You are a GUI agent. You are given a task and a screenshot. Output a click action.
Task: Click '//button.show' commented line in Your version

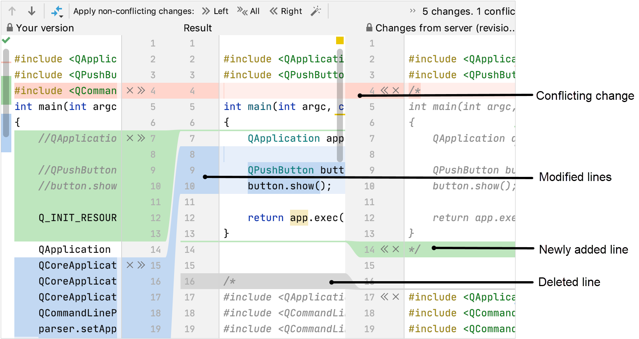tap(78, 186)
